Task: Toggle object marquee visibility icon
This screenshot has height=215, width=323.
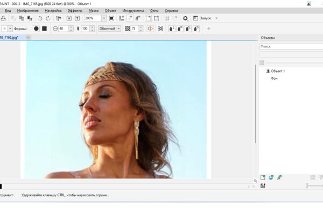Action: (157, 18)
